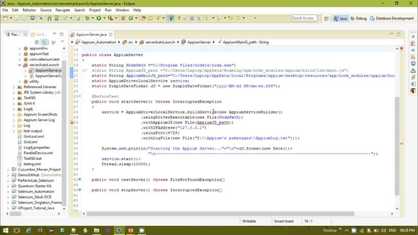Open Task View on the taskbar
The image size is (418, 235).
click(x=16, y=230)
